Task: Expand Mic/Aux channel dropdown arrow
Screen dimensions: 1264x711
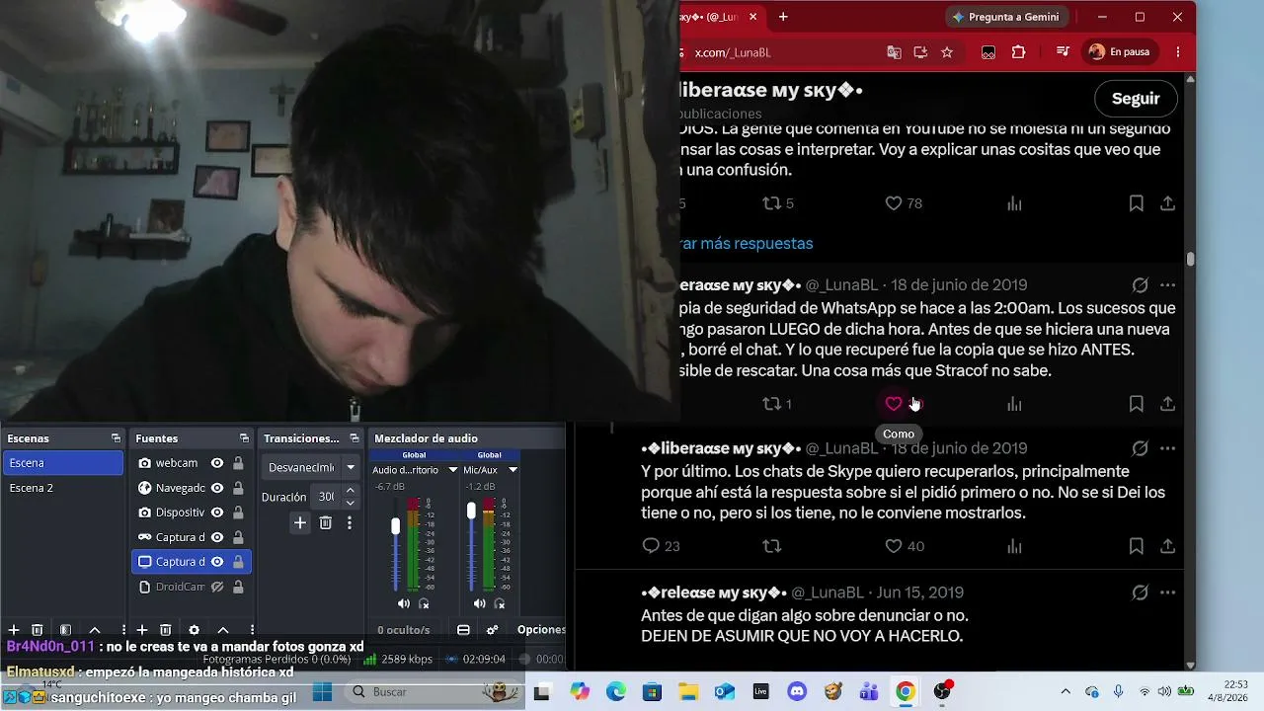Action: (513, 470)
